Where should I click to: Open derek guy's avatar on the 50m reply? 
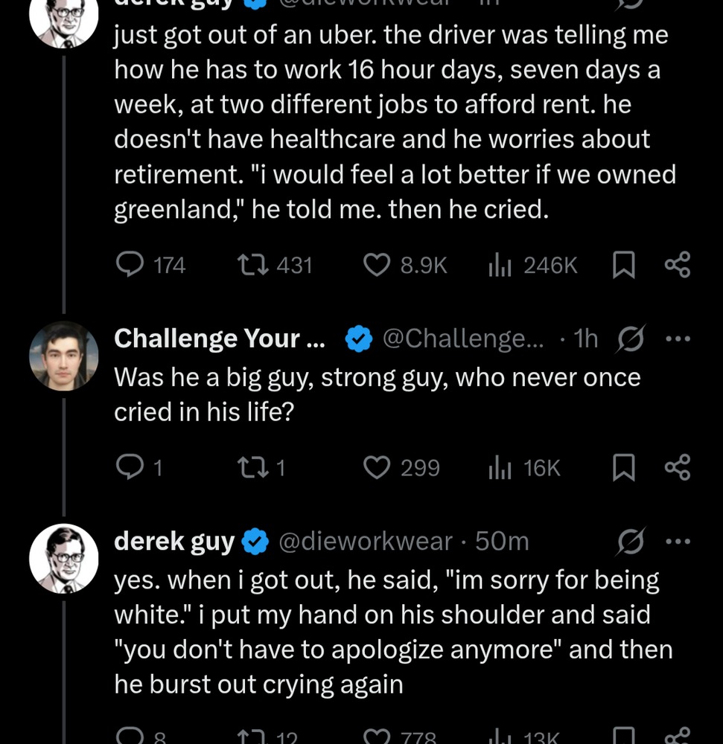coord(64,558)
